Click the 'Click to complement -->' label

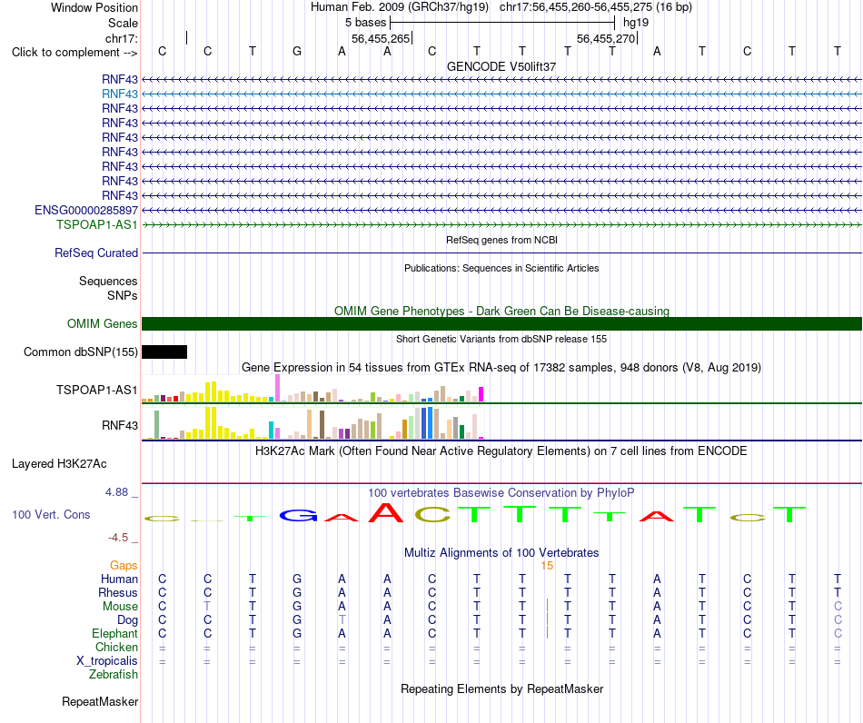74,53
